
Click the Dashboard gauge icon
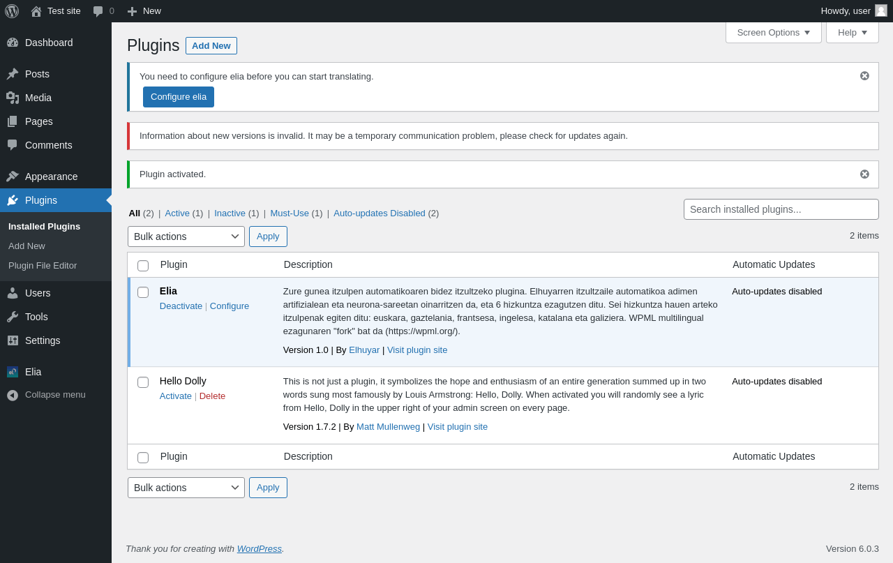pos(13,43)
